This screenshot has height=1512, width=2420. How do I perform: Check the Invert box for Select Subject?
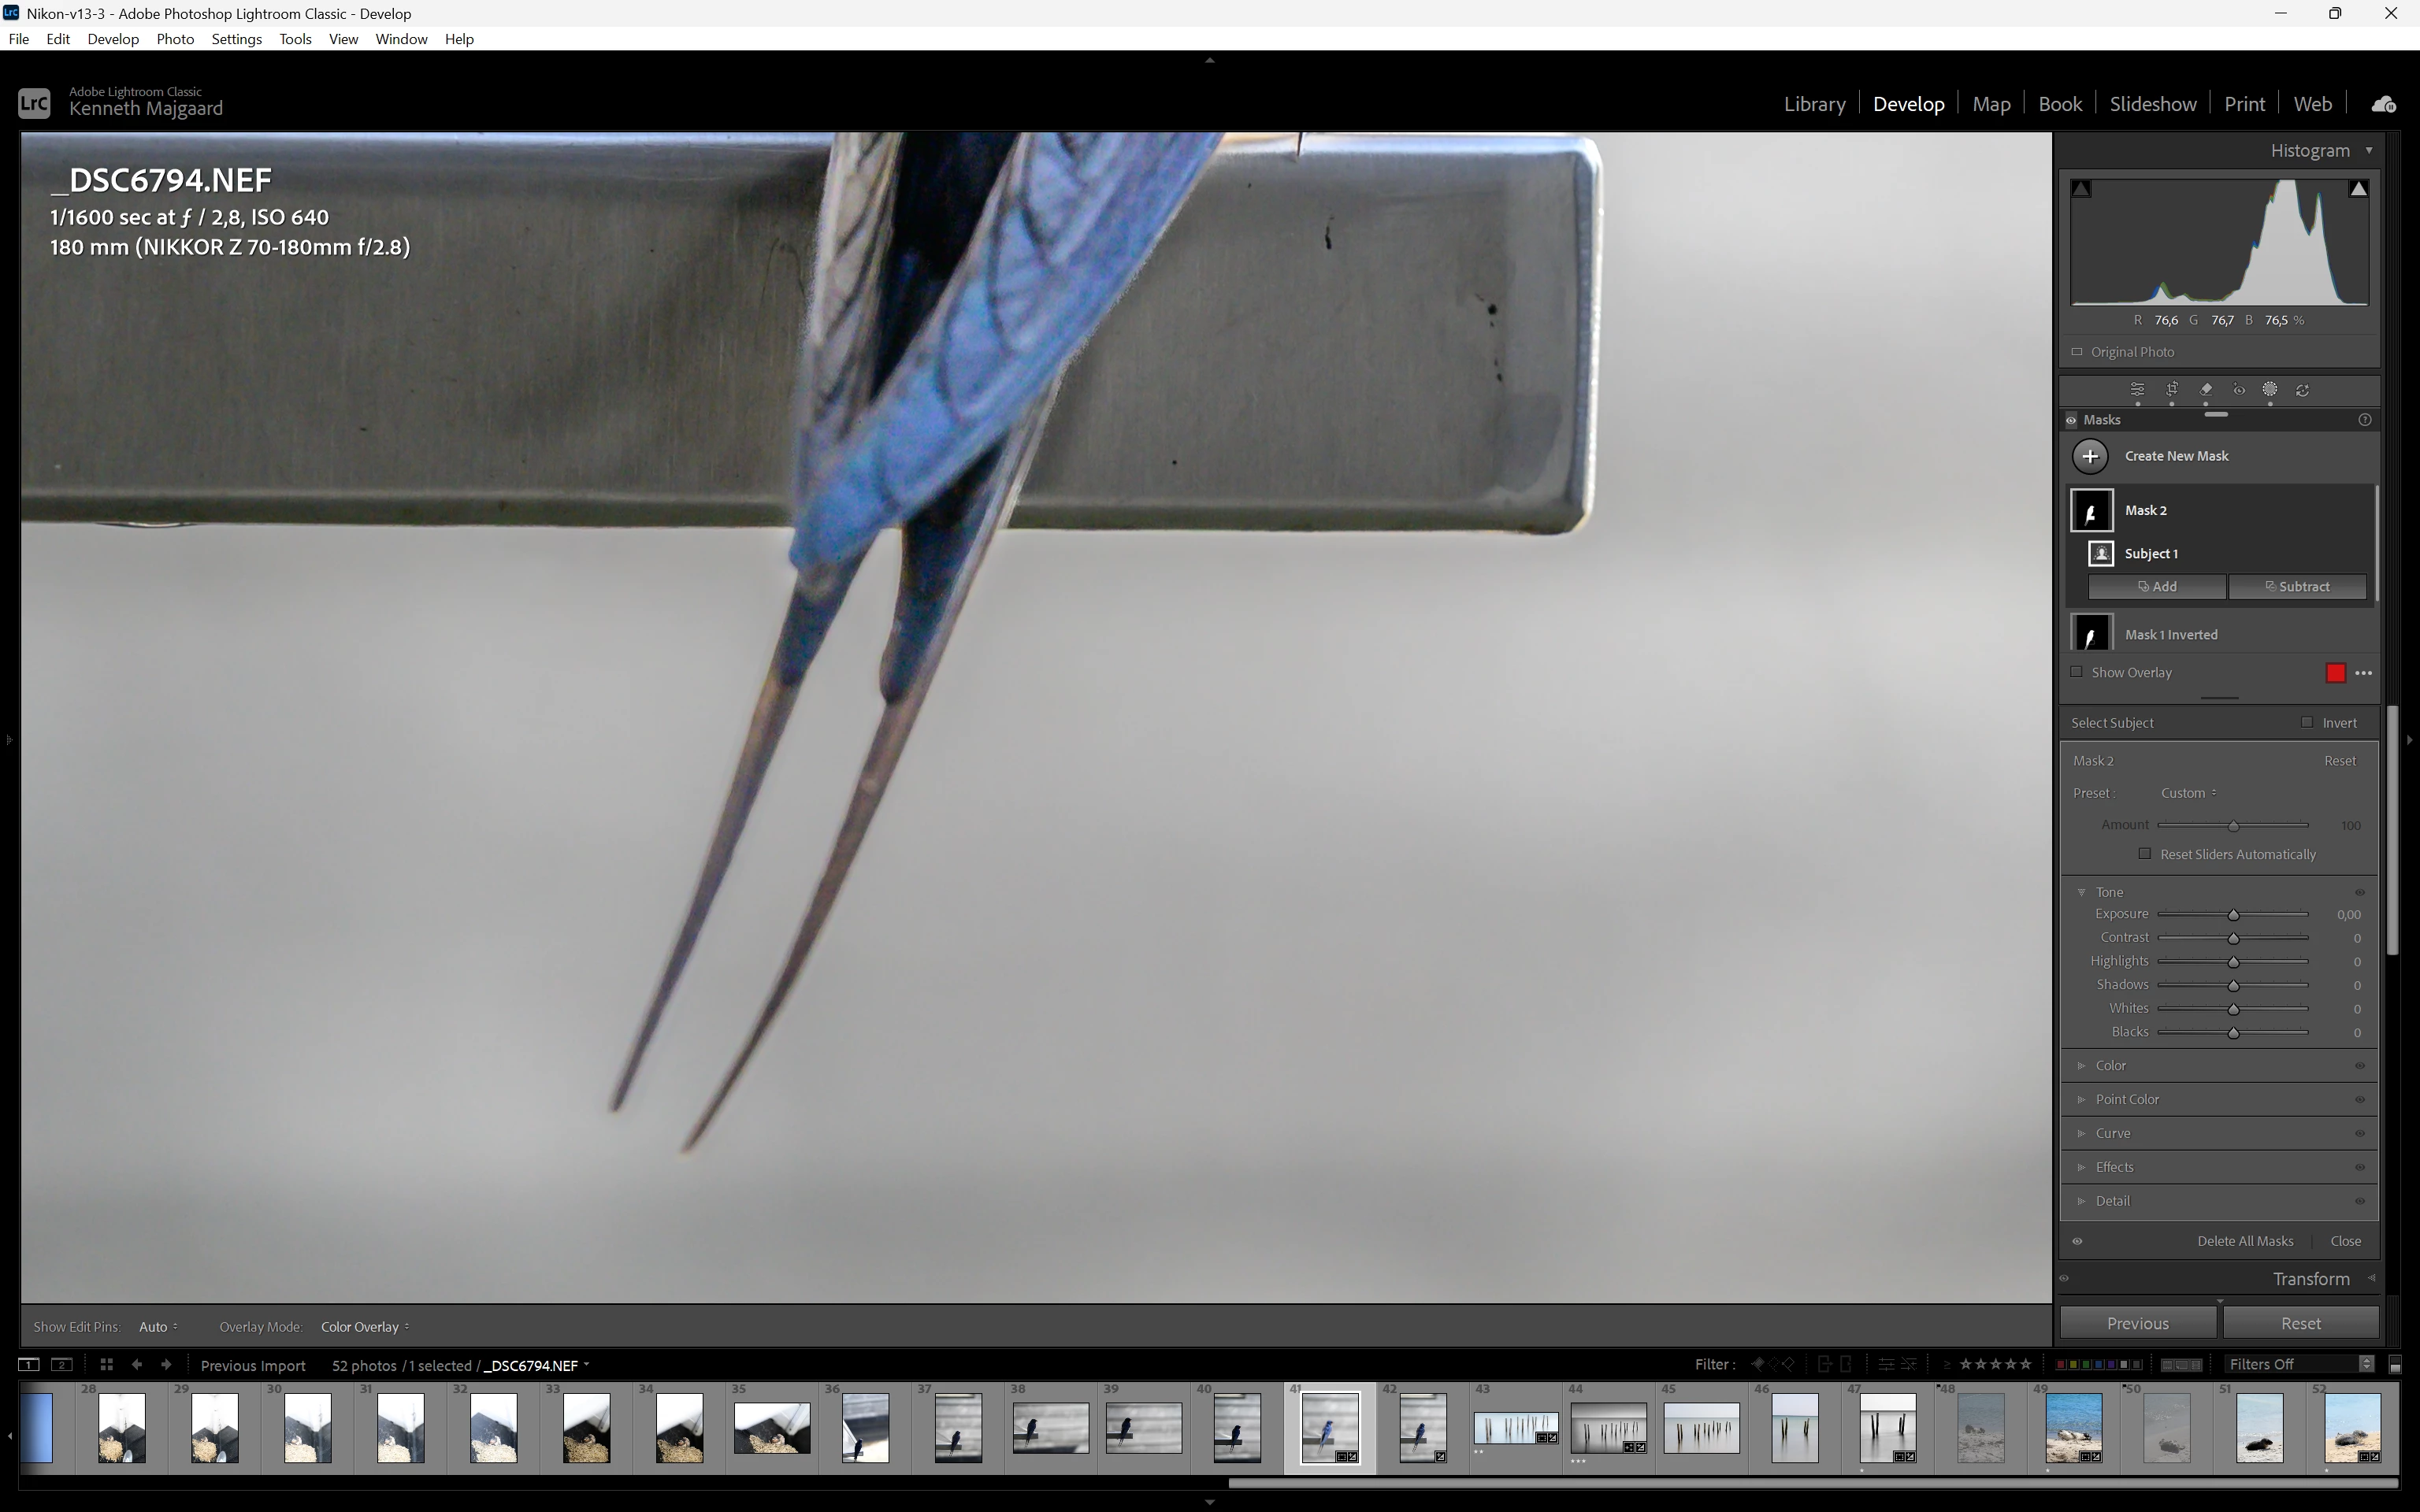(x=2307, y=722)
